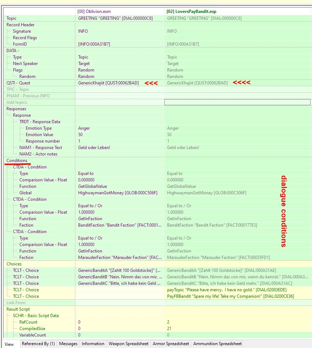Select the Emotion Type row label

pos(39,128)
